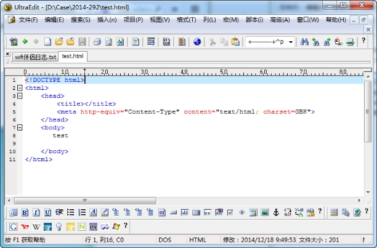This screenshot has width=377, height=248.
Task: Open Google search toolbar icon
Action: [x=14, y=226]
